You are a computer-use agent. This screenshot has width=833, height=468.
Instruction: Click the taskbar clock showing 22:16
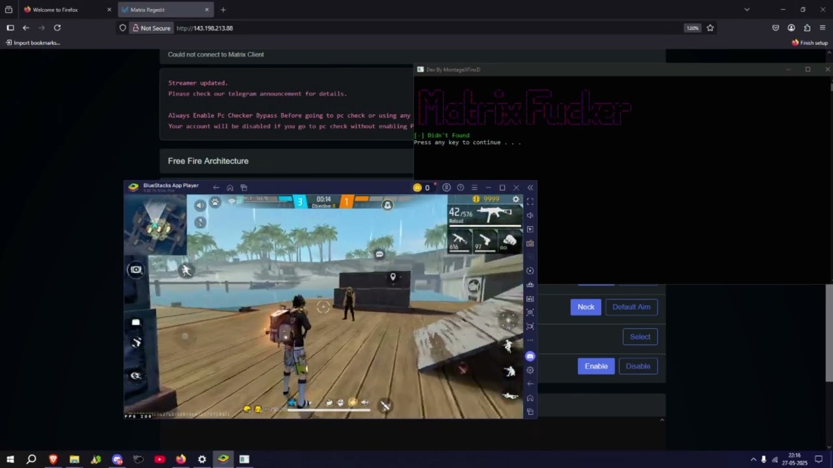795,460
